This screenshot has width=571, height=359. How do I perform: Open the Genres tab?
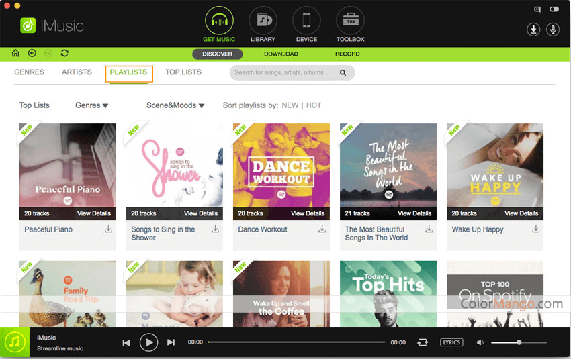29,72
